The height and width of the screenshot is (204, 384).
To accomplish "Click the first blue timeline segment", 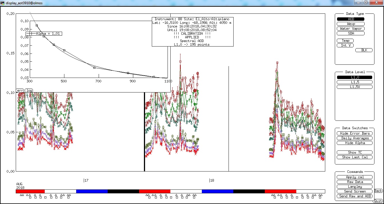I will coord(92,191).
